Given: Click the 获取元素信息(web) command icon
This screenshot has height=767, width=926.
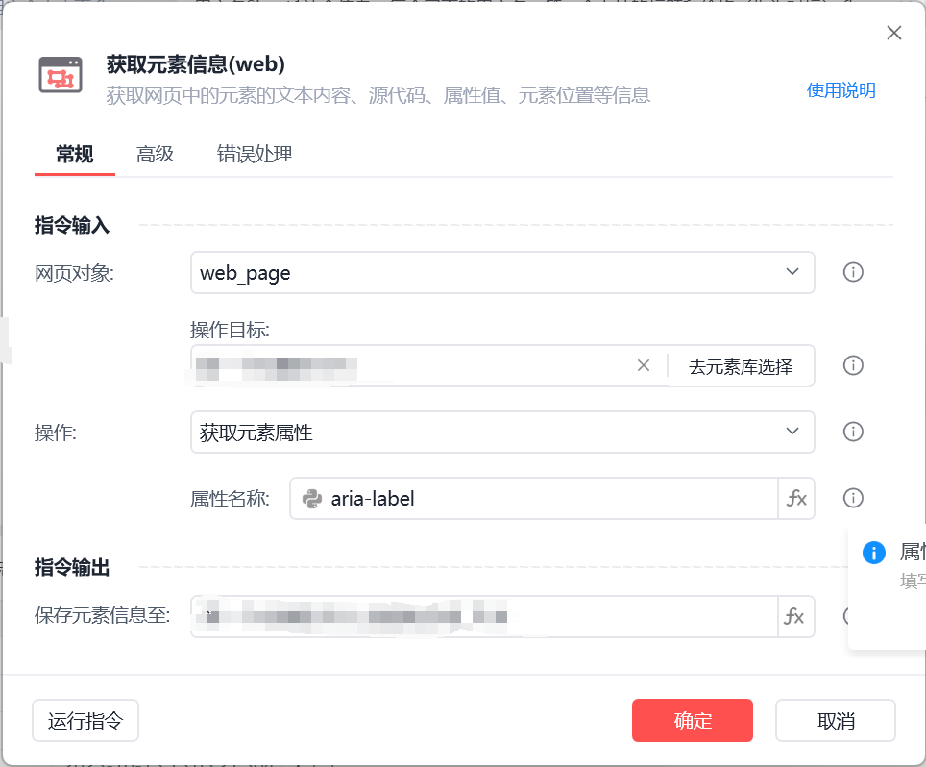Looking at the screenshot, I should pos(61,75).
